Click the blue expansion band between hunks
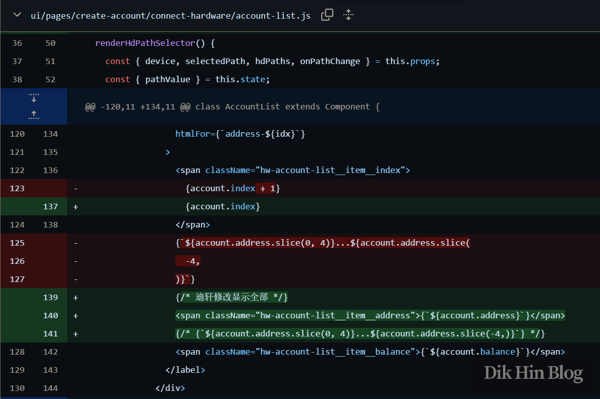Viewport: 600px width, 399px height. 33,106
